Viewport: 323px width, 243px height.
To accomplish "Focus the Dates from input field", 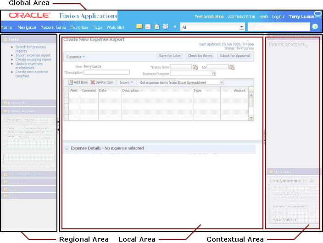I will tap(181, 67).
